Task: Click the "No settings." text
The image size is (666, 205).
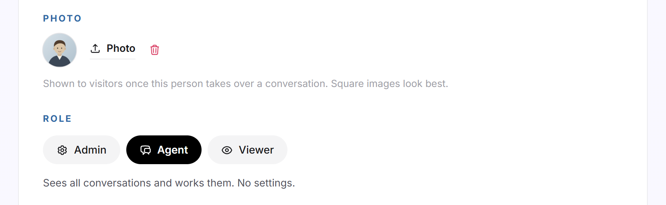Action: (x=266, y=183)
